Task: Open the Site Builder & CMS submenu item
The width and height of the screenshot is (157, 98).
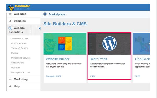Action: [x=20, y=38]
